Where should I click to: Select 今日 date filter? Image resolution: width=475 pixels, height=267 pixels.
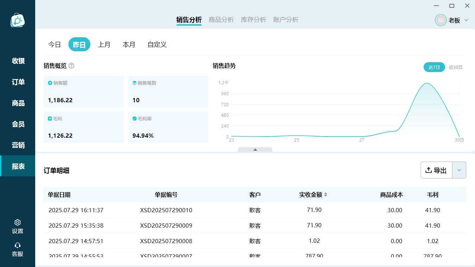(55, 45)
